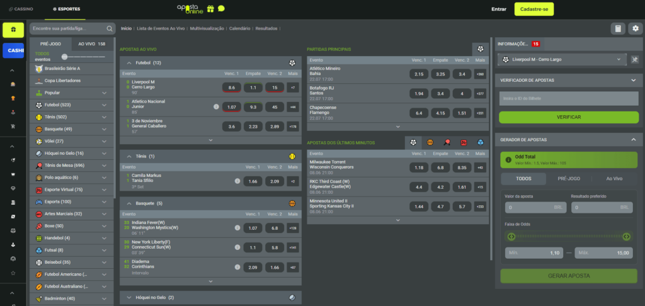Click the tennis ball icon in Tênis header

292,156
